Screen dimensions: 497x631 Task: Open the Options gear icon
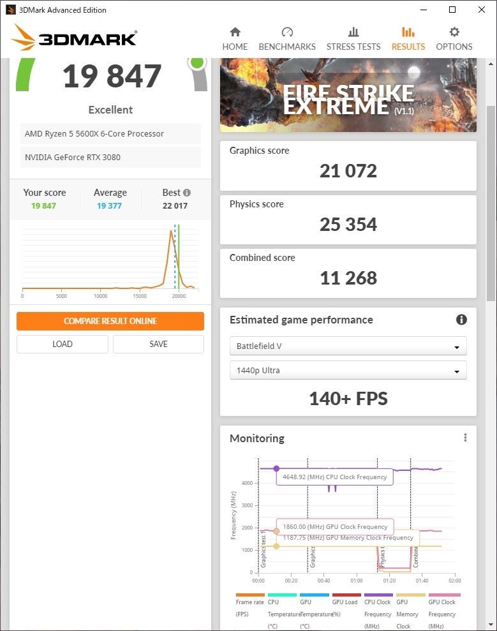click(x=454, y=32)
